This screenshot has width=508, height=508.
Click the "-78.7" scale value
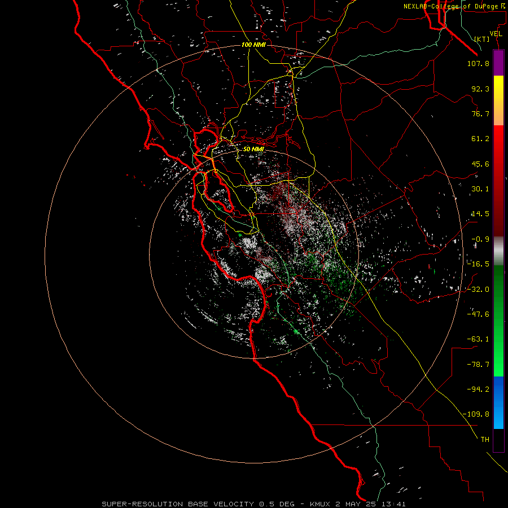[x=478, y=364]
